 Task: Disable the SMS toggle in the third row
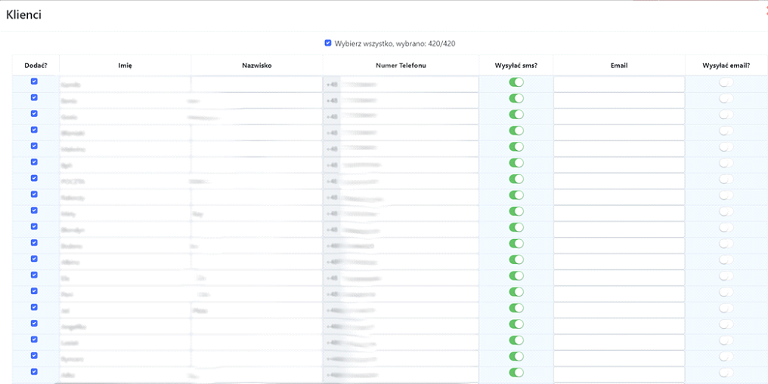tap(516, 115)
